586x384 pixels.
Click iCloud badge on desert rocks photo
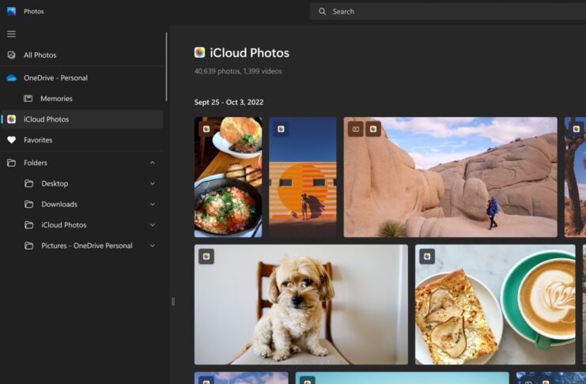373,130
